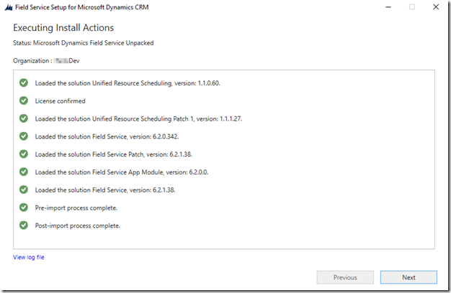Click checkmark beside Pre-import process complete

pos(24,208)
